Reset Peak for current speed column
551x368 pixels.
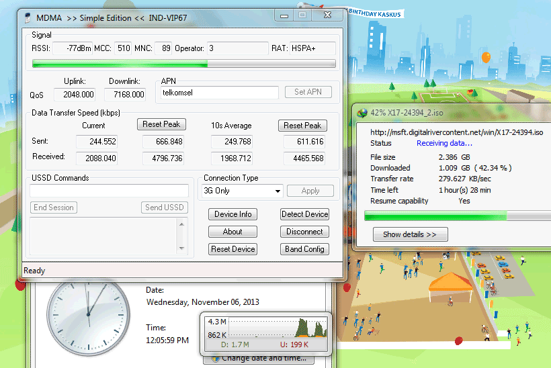click(x=161, y=124)
